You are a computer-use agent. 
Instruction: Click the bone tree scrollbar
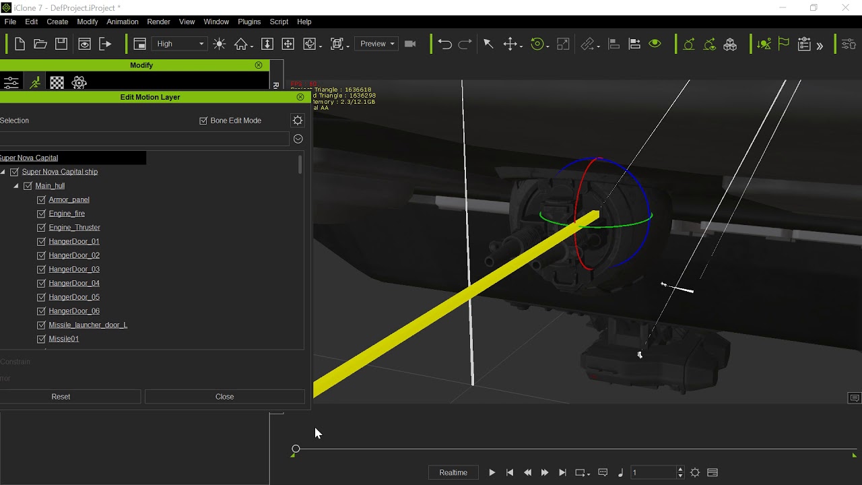[x=300, y=165]
